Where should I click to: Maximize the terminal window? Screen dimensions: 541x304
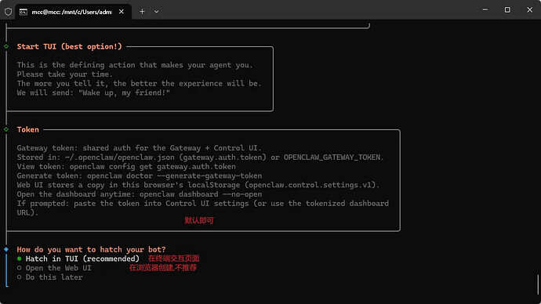point(507,9)
